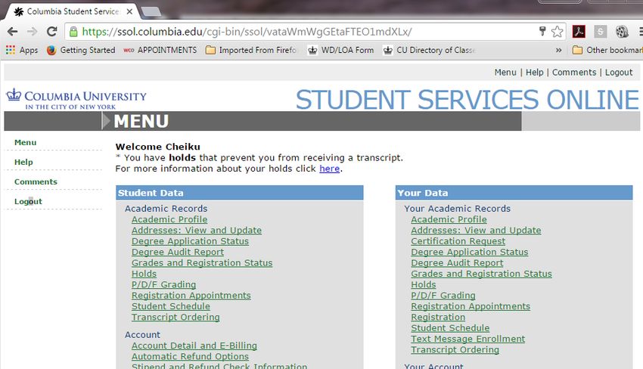
Task: Open the WD/LOA Form bookmark
Action: [340, 50]
